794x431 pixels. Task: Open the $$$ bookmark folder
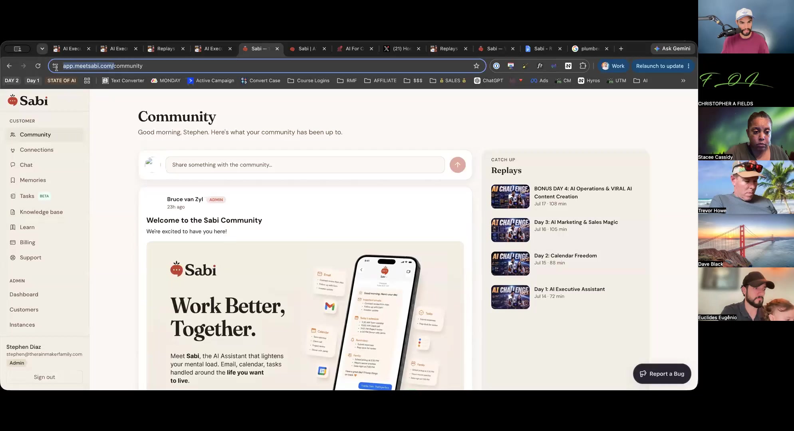click(x=413, y=81)
